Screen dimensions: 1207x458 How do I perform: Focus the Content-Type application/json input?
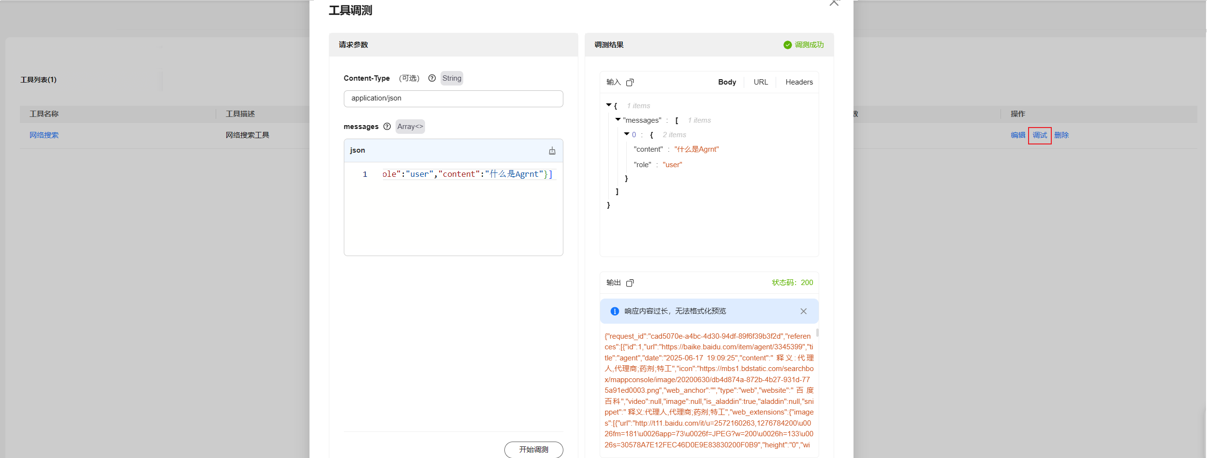[x=453, y=99]
